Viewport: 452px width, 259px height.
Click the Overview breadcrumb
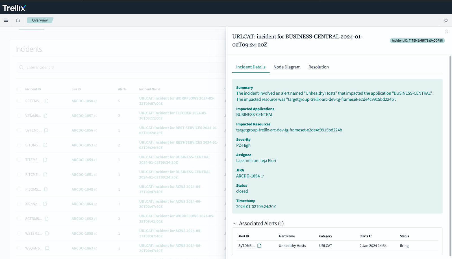[40, 20]
